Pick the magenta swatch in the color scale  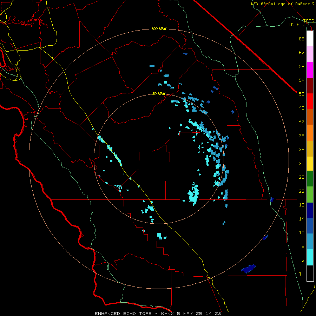click(x=310, y=70)
